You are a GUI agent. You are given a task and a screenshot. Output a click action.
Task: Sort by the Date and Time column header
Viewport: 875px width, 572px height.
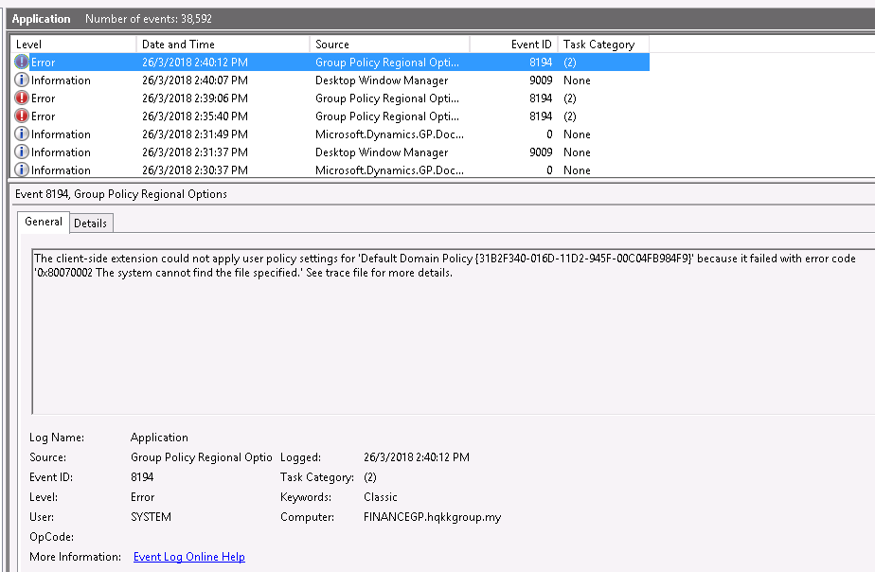(x=223, y=45)
